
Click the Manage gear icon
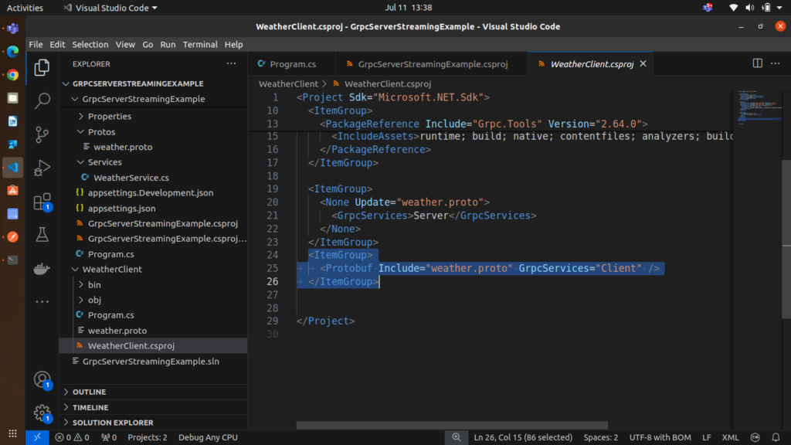pyautogui.click(x=42, y=413)
